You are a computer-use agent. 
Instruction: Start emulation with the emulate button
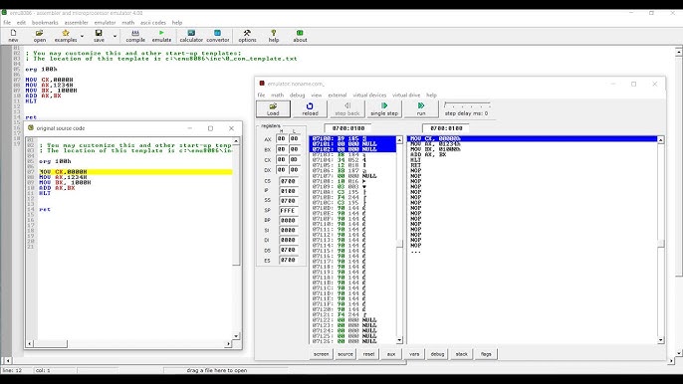161,36
